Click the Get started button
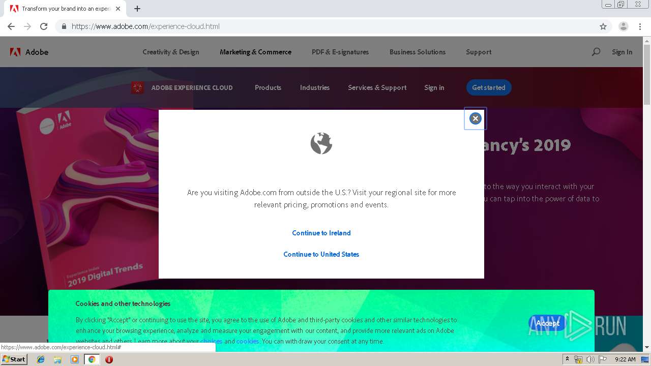The image size is (651, 366). click(489, 87)
